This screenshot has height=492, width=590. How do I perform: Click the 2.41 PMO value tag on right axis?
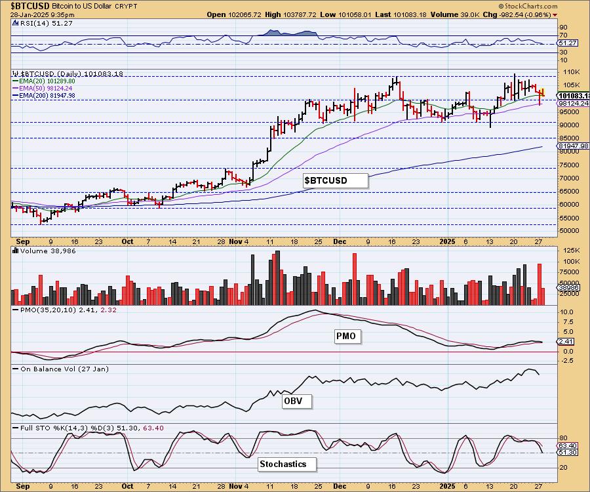(566, 341)
